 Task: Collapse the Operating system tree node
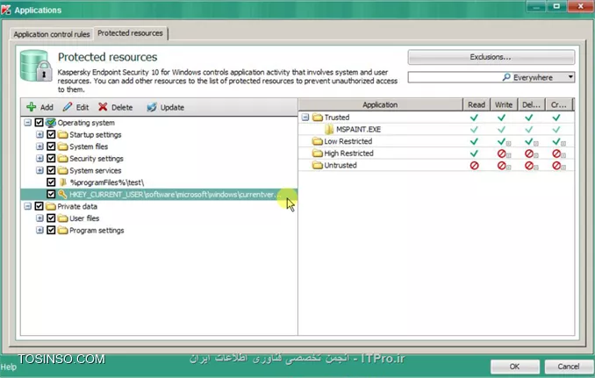28,123
